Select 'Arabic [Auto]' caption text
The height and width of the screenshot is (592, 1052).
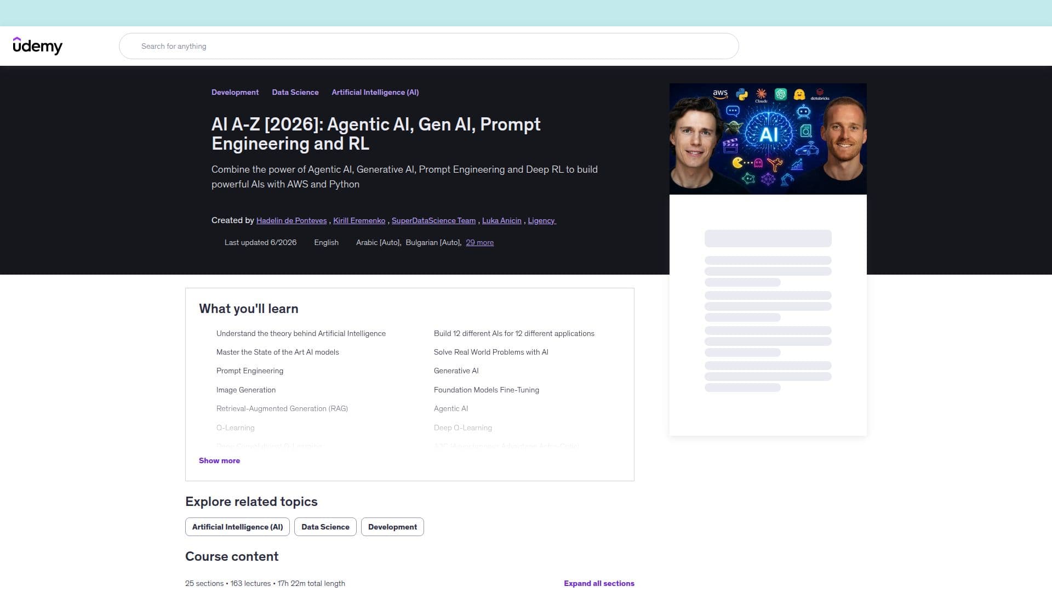pos(379,242)
